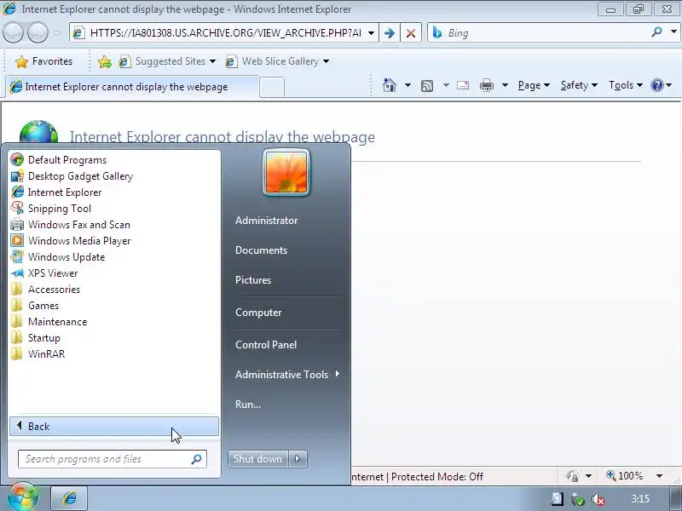This screenshot has width=682, height=511.
Task: Open the Page menu
Action: [x=534, y=85]
